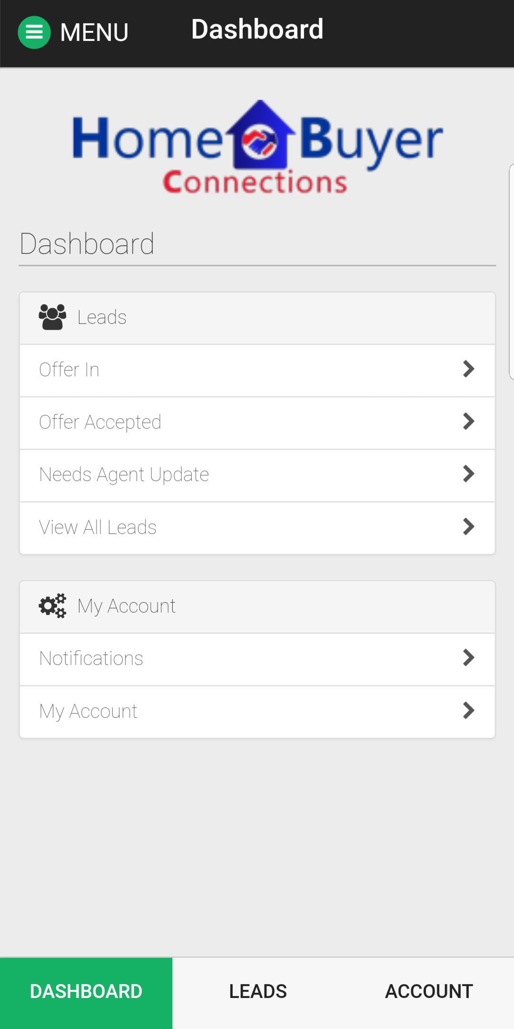Click View All Leads link
The height and width of the screenshot is (1029, 514).
click(98, 527)
